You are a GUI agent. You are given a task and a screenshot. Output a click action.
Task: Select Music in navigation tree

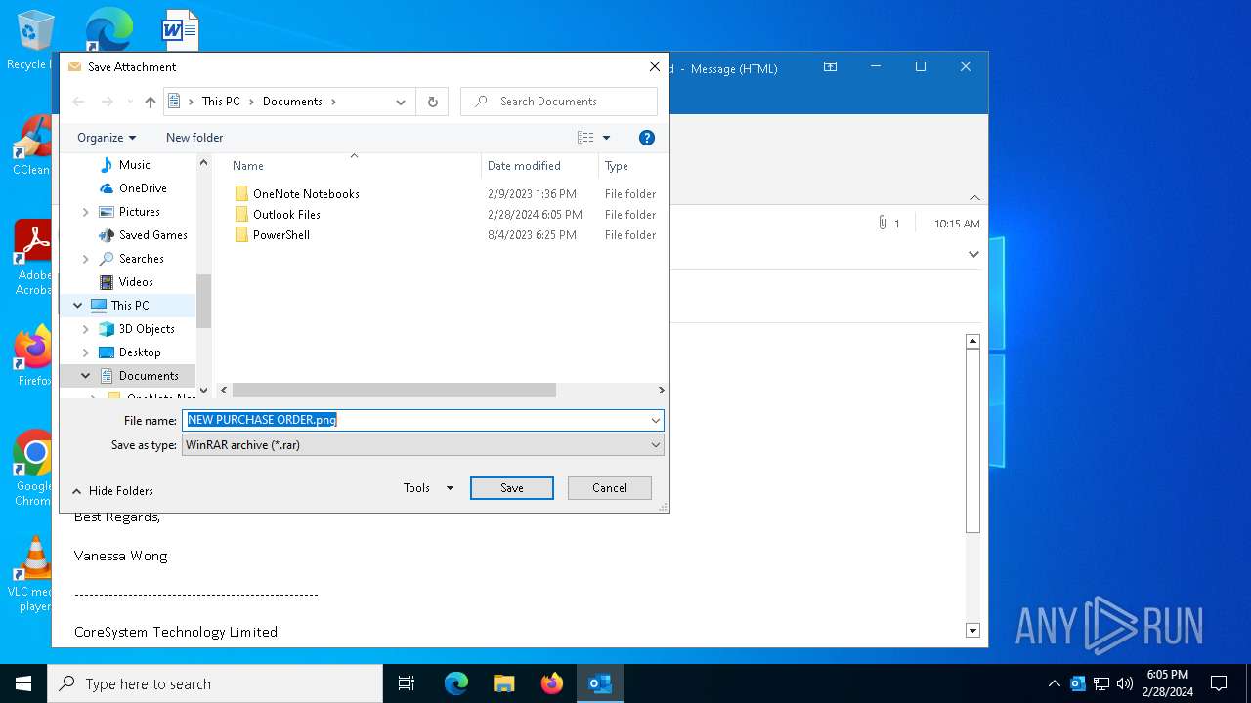point(135,165)
